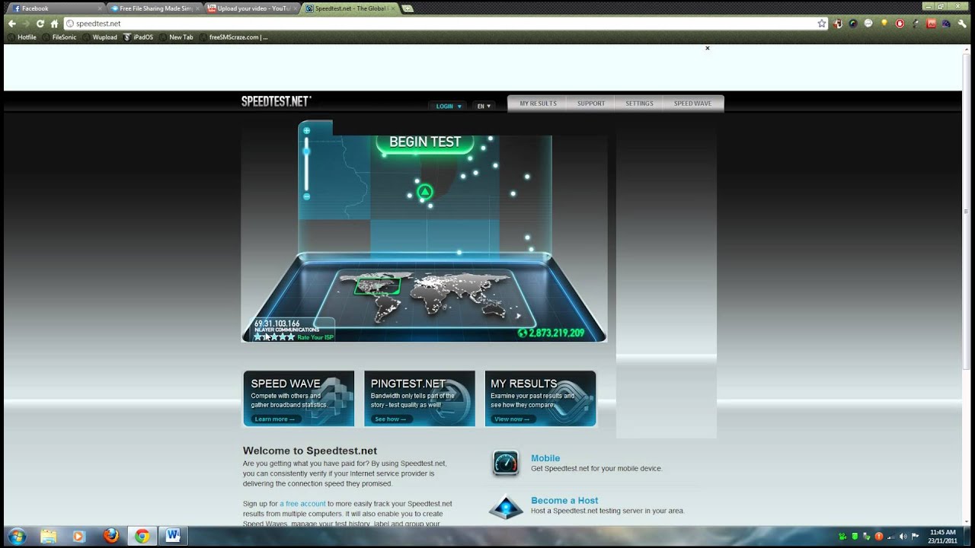Image resolution: width=975 pixels, height=548 pixels.
Task: Launch Windows Media Player from the taskbar
Action: [78, 536]
